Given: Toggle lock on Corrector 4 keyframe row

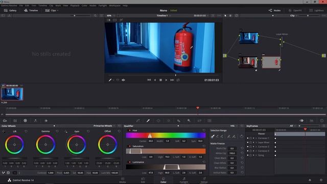Looking at the screenshot, I should point(250,151).
